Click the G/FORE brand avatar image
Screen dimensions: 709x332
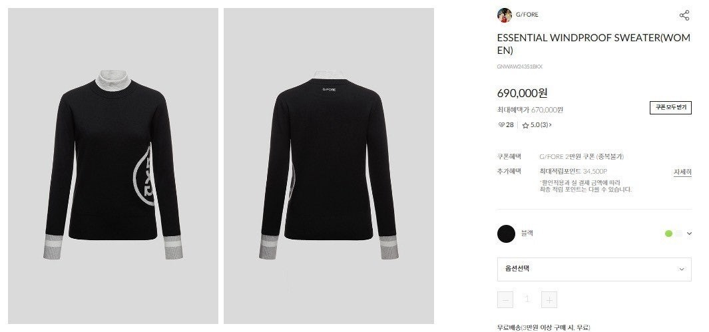pos(505,15)
